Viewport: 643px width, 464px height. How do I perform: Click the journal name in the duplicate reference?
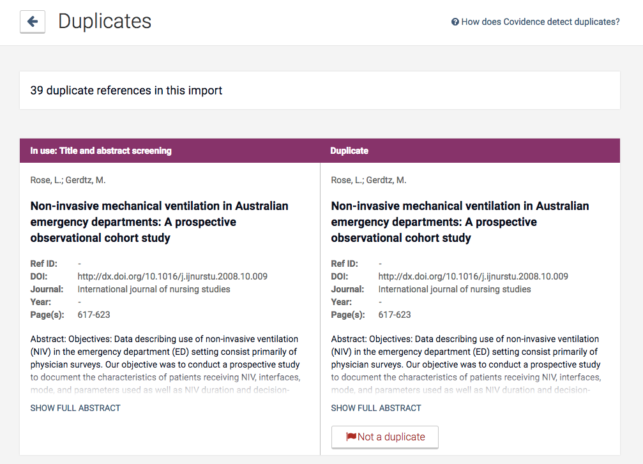455,289
